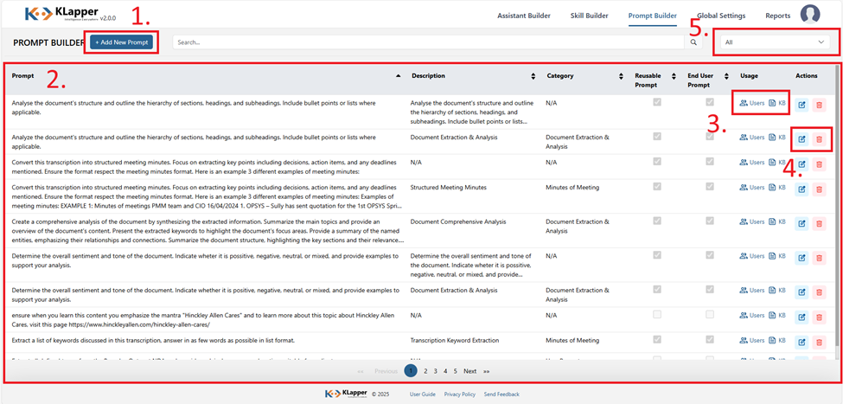This screenshot has width=843, height=404.
Task: Edit the Hinckley Allen Cares prompt
Action: (x=801, y=317)
